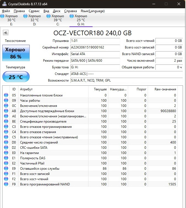Open the Файл menu
The height and width of the screenshot is (208, 186).
[6, 11]
